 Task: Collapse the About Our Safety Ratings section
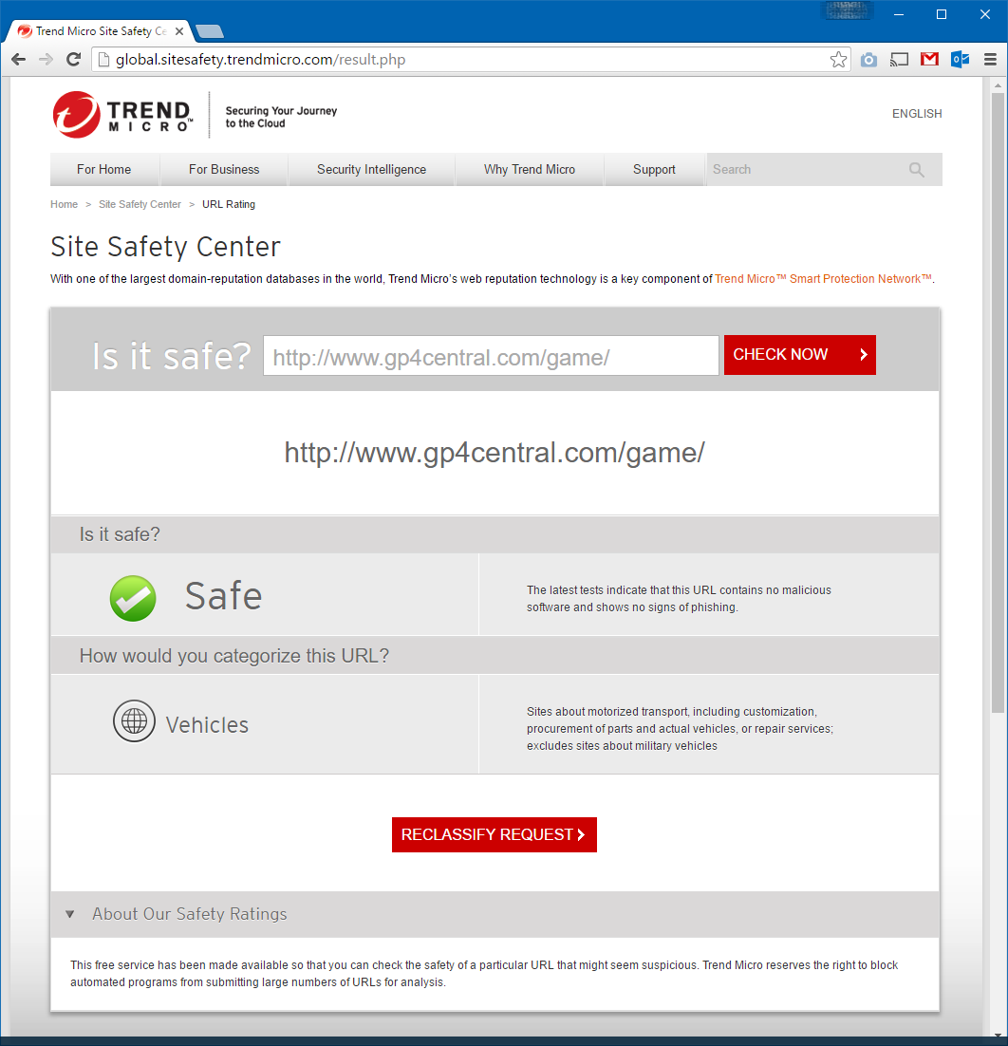pos(69,914)
